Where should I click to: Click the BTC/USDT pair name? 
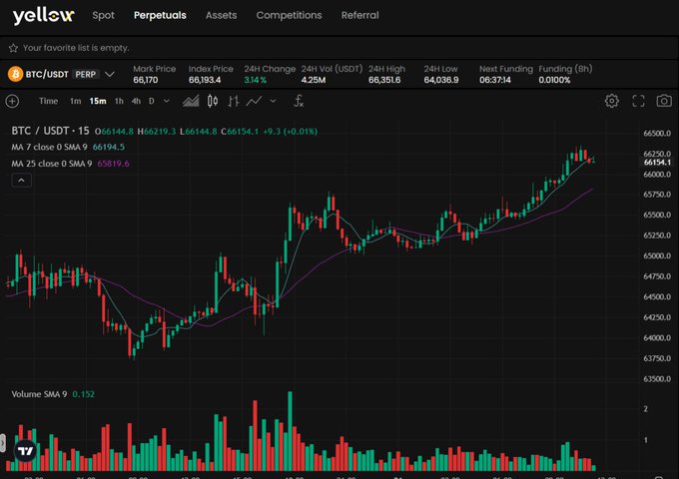click(x=47, y=75)
